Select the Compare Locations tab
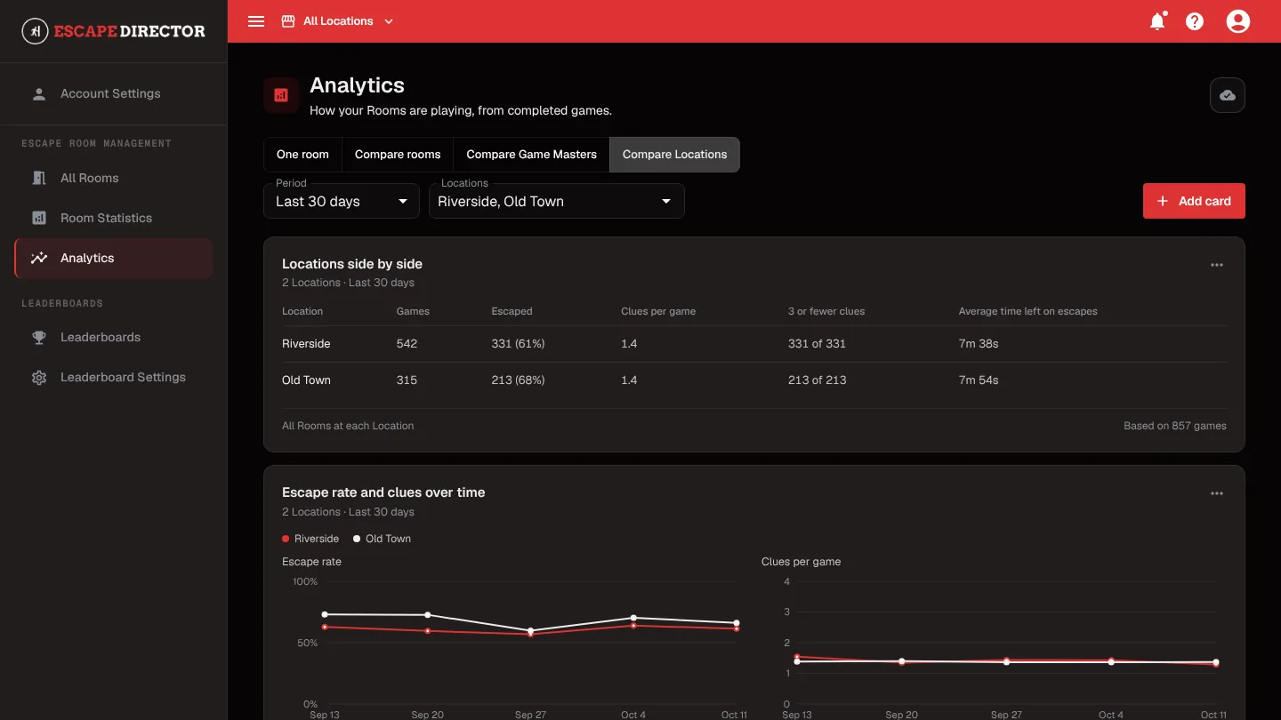This screenshot has height=720, width=1281. [x=675, y=155]
